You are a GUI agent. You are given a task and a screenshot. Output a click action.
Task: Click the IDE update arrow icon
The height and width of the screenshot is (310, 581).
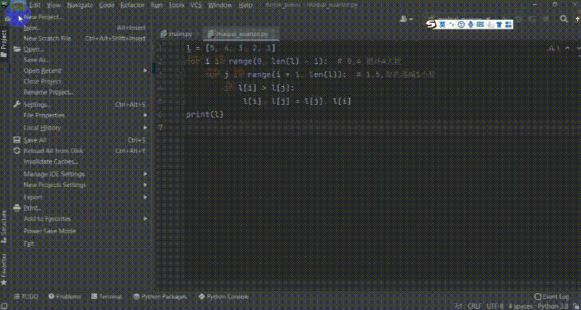click(x=577, y=19)
